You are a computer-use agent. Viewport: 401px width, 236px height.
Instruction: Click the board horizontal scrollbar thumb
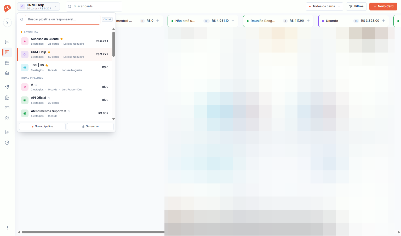tap(93, 232)
